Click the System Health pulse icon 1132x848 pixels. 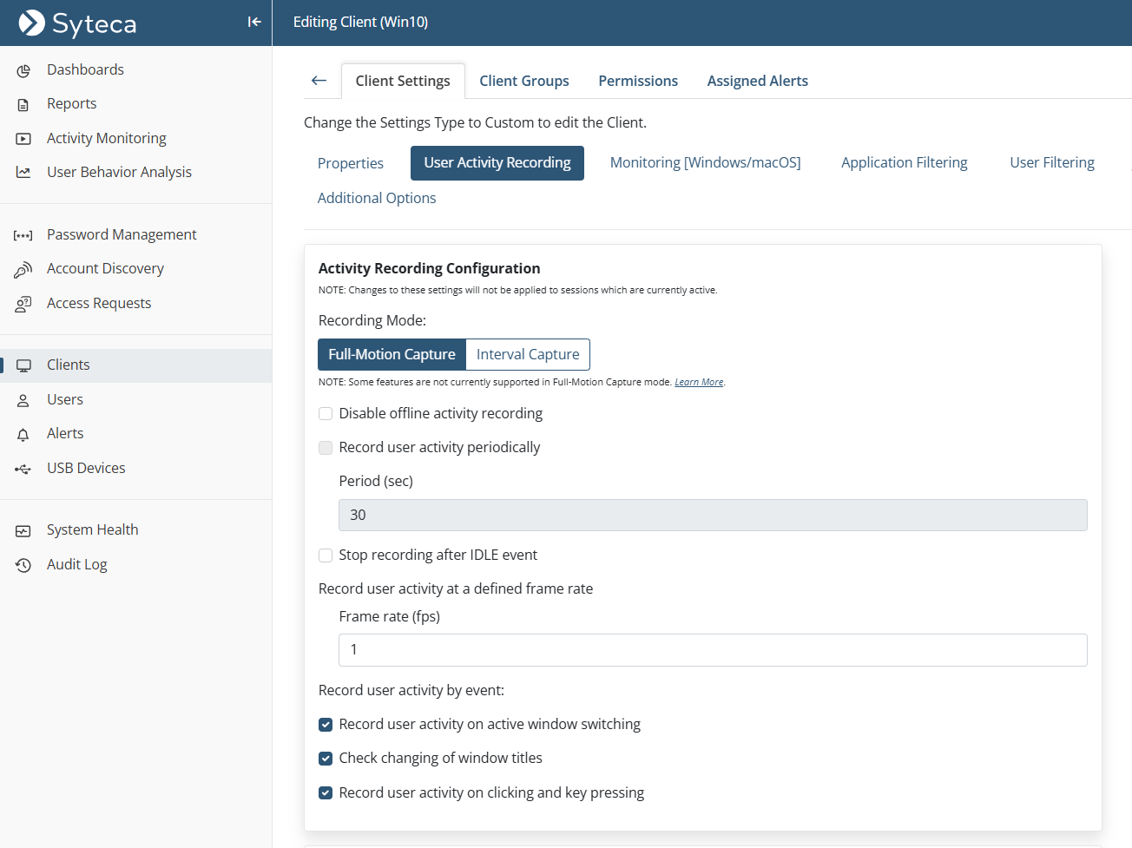[23, 530]
